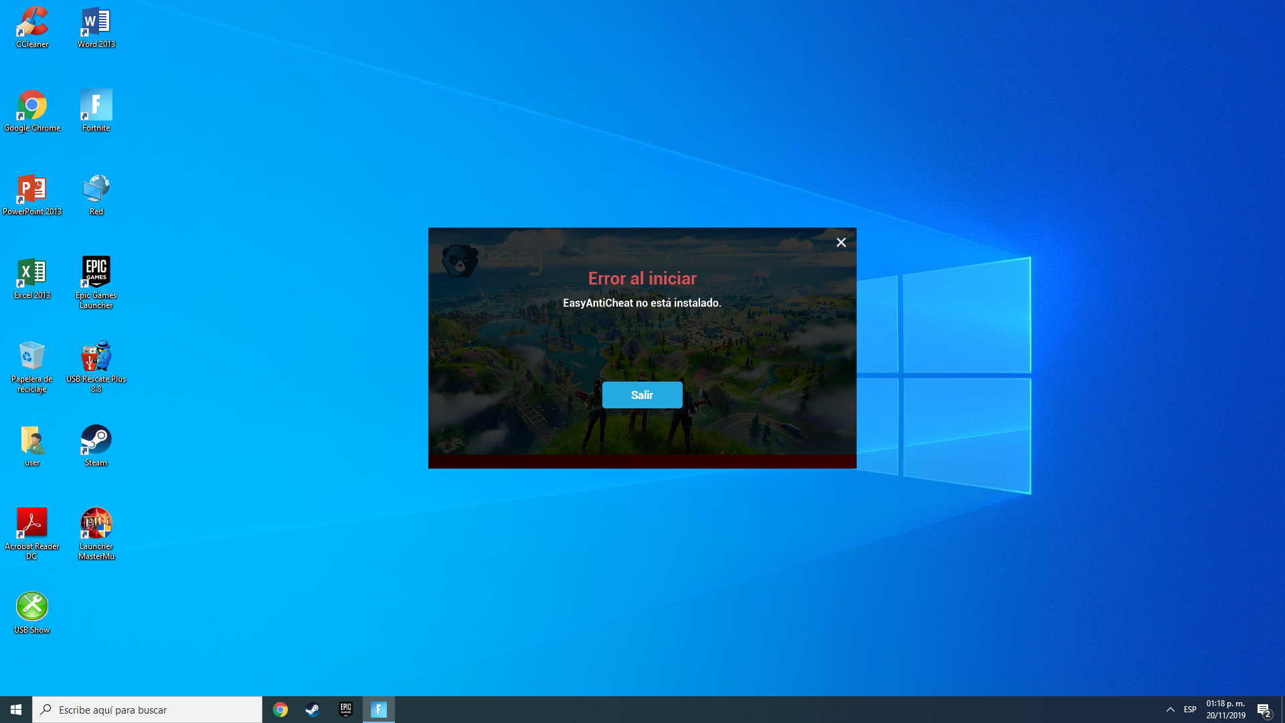Click system tray ESP language indicator

(x=1190, y=709)
